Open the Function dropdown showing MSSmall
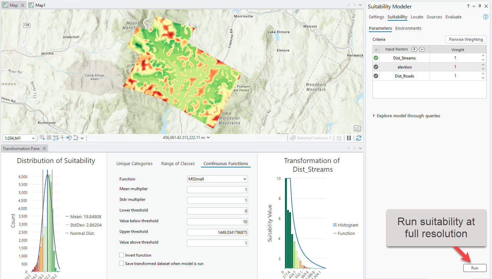This screenshot has height=279, width=492. click(x=218, y=179)
